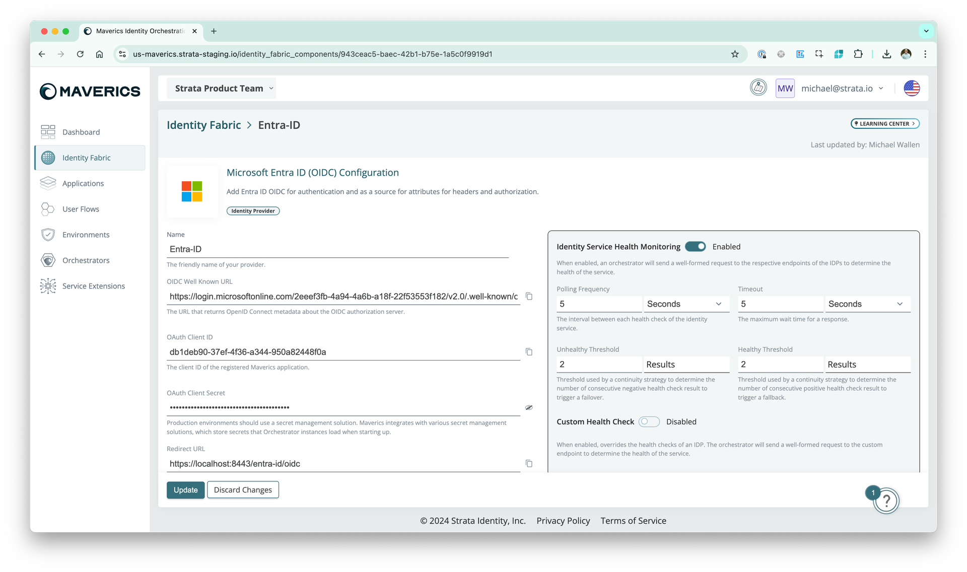
Task: Click the User Flows hexagon icon
Action: (48, 209)
